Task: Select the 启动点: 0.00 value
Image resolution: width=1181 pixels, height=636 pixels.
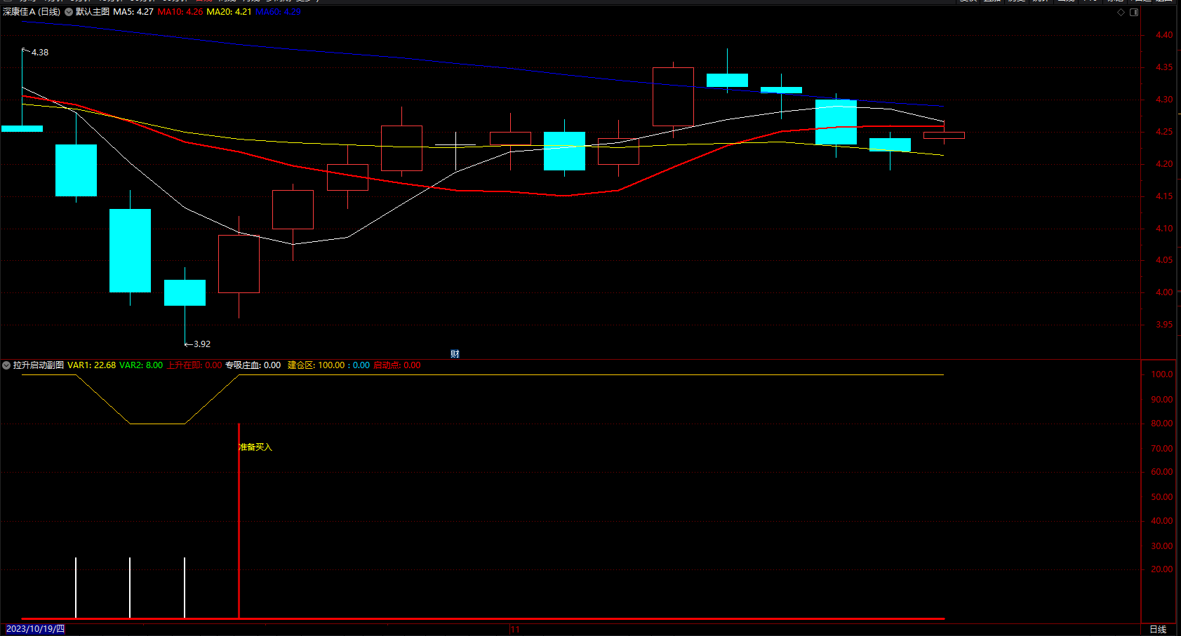Action: [x=397, y=365]
